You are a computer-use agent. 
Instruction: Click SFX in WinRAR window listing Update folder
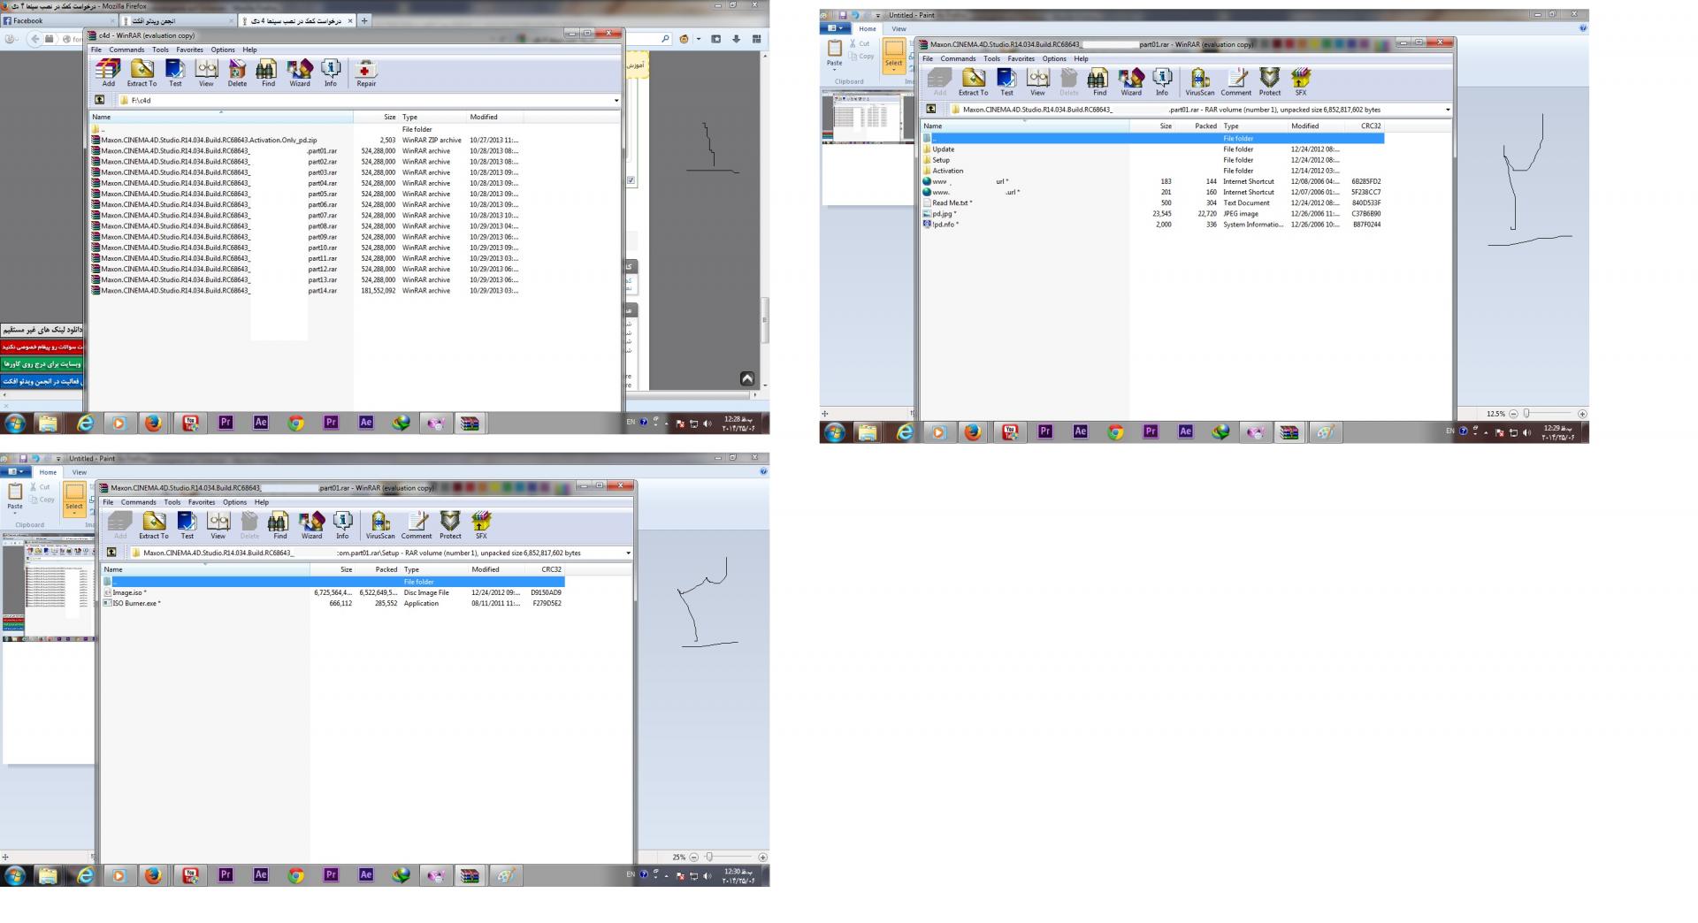(1300, 81)
